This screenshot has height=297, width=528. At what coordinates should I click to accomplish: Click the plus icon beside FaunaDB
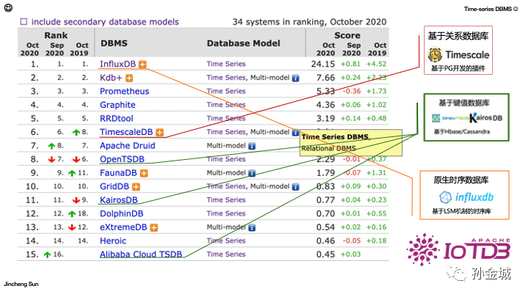click(x=144, y=173)
